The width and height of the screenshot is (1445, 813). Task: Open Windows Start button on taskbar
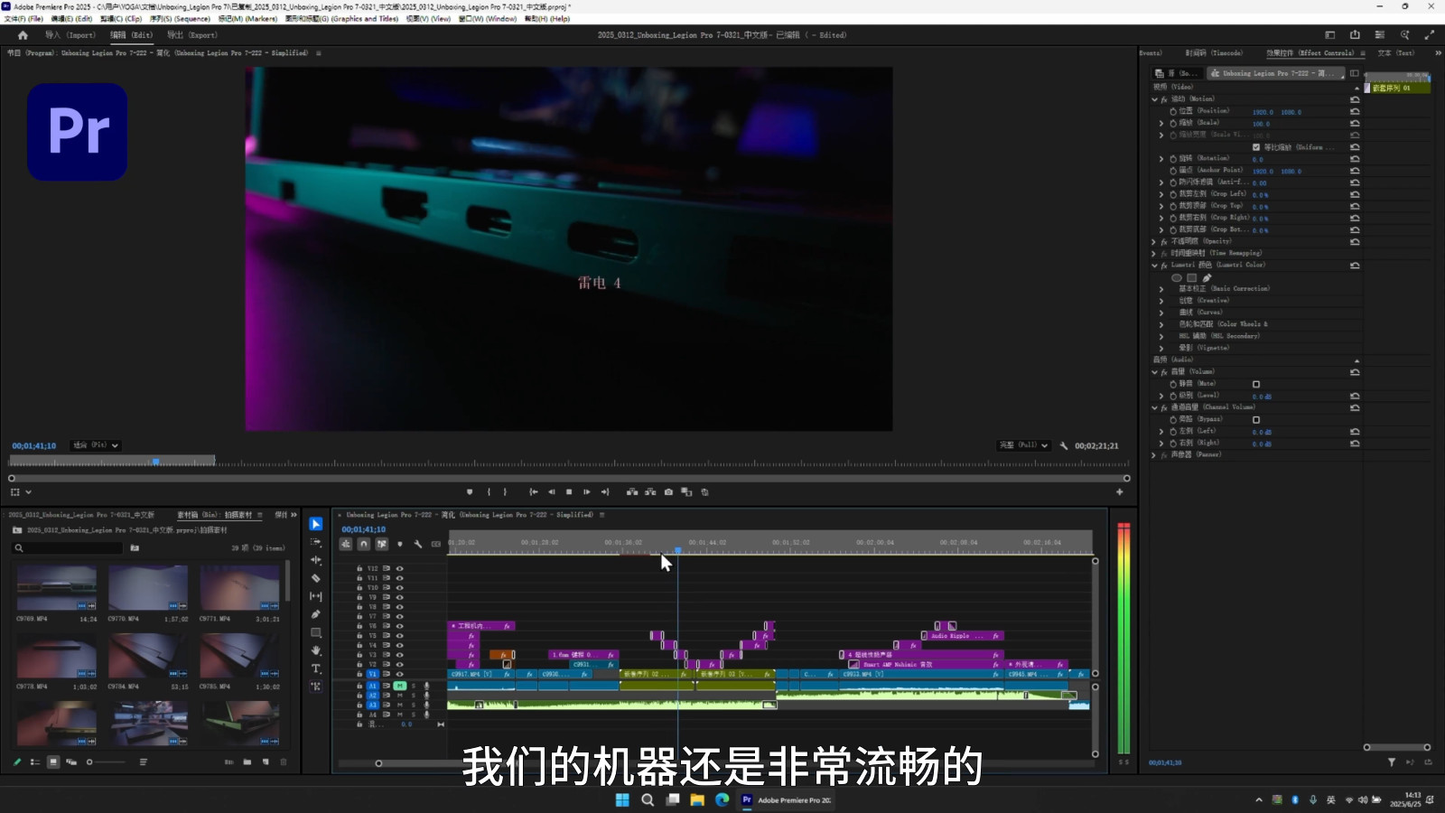coord(622,799)
